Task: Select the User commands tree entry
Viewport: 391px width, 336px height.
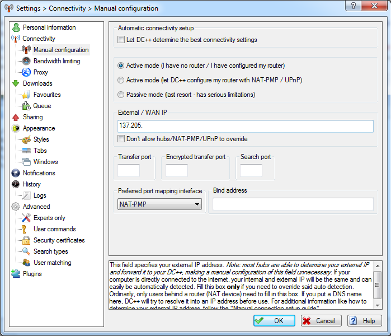Action: 55,229
